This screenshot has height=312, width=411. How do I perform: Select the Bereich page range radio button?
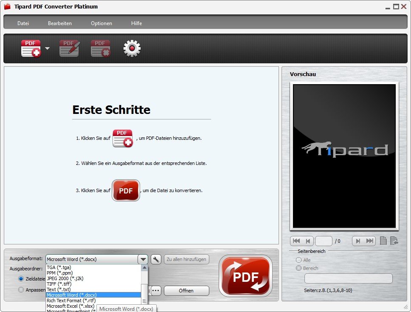click(x=298, y=268)
